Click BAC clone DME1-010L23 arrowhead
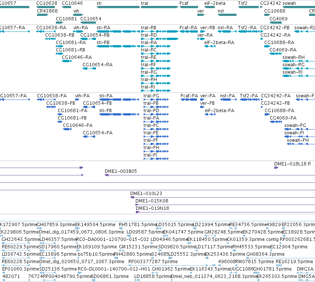 132,197
